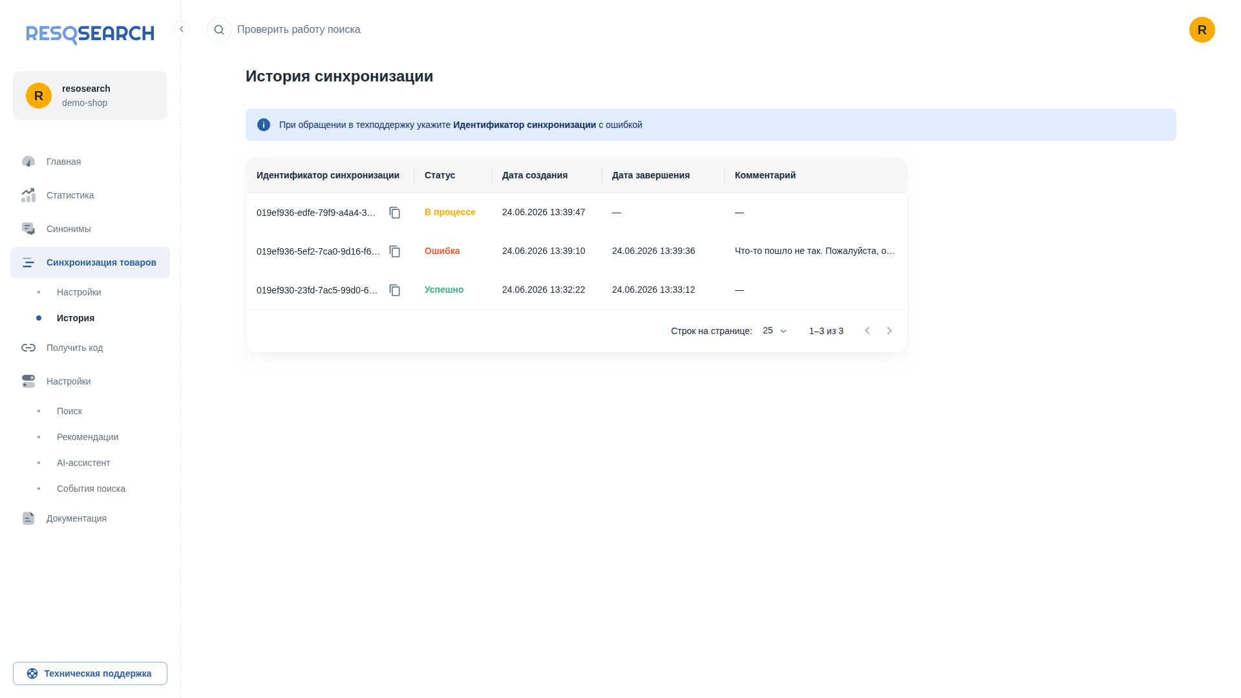The width and height of the screenshot is (1241, 698).
Task: Open the user avatar menu in the header
Action: click(1202, 30)
